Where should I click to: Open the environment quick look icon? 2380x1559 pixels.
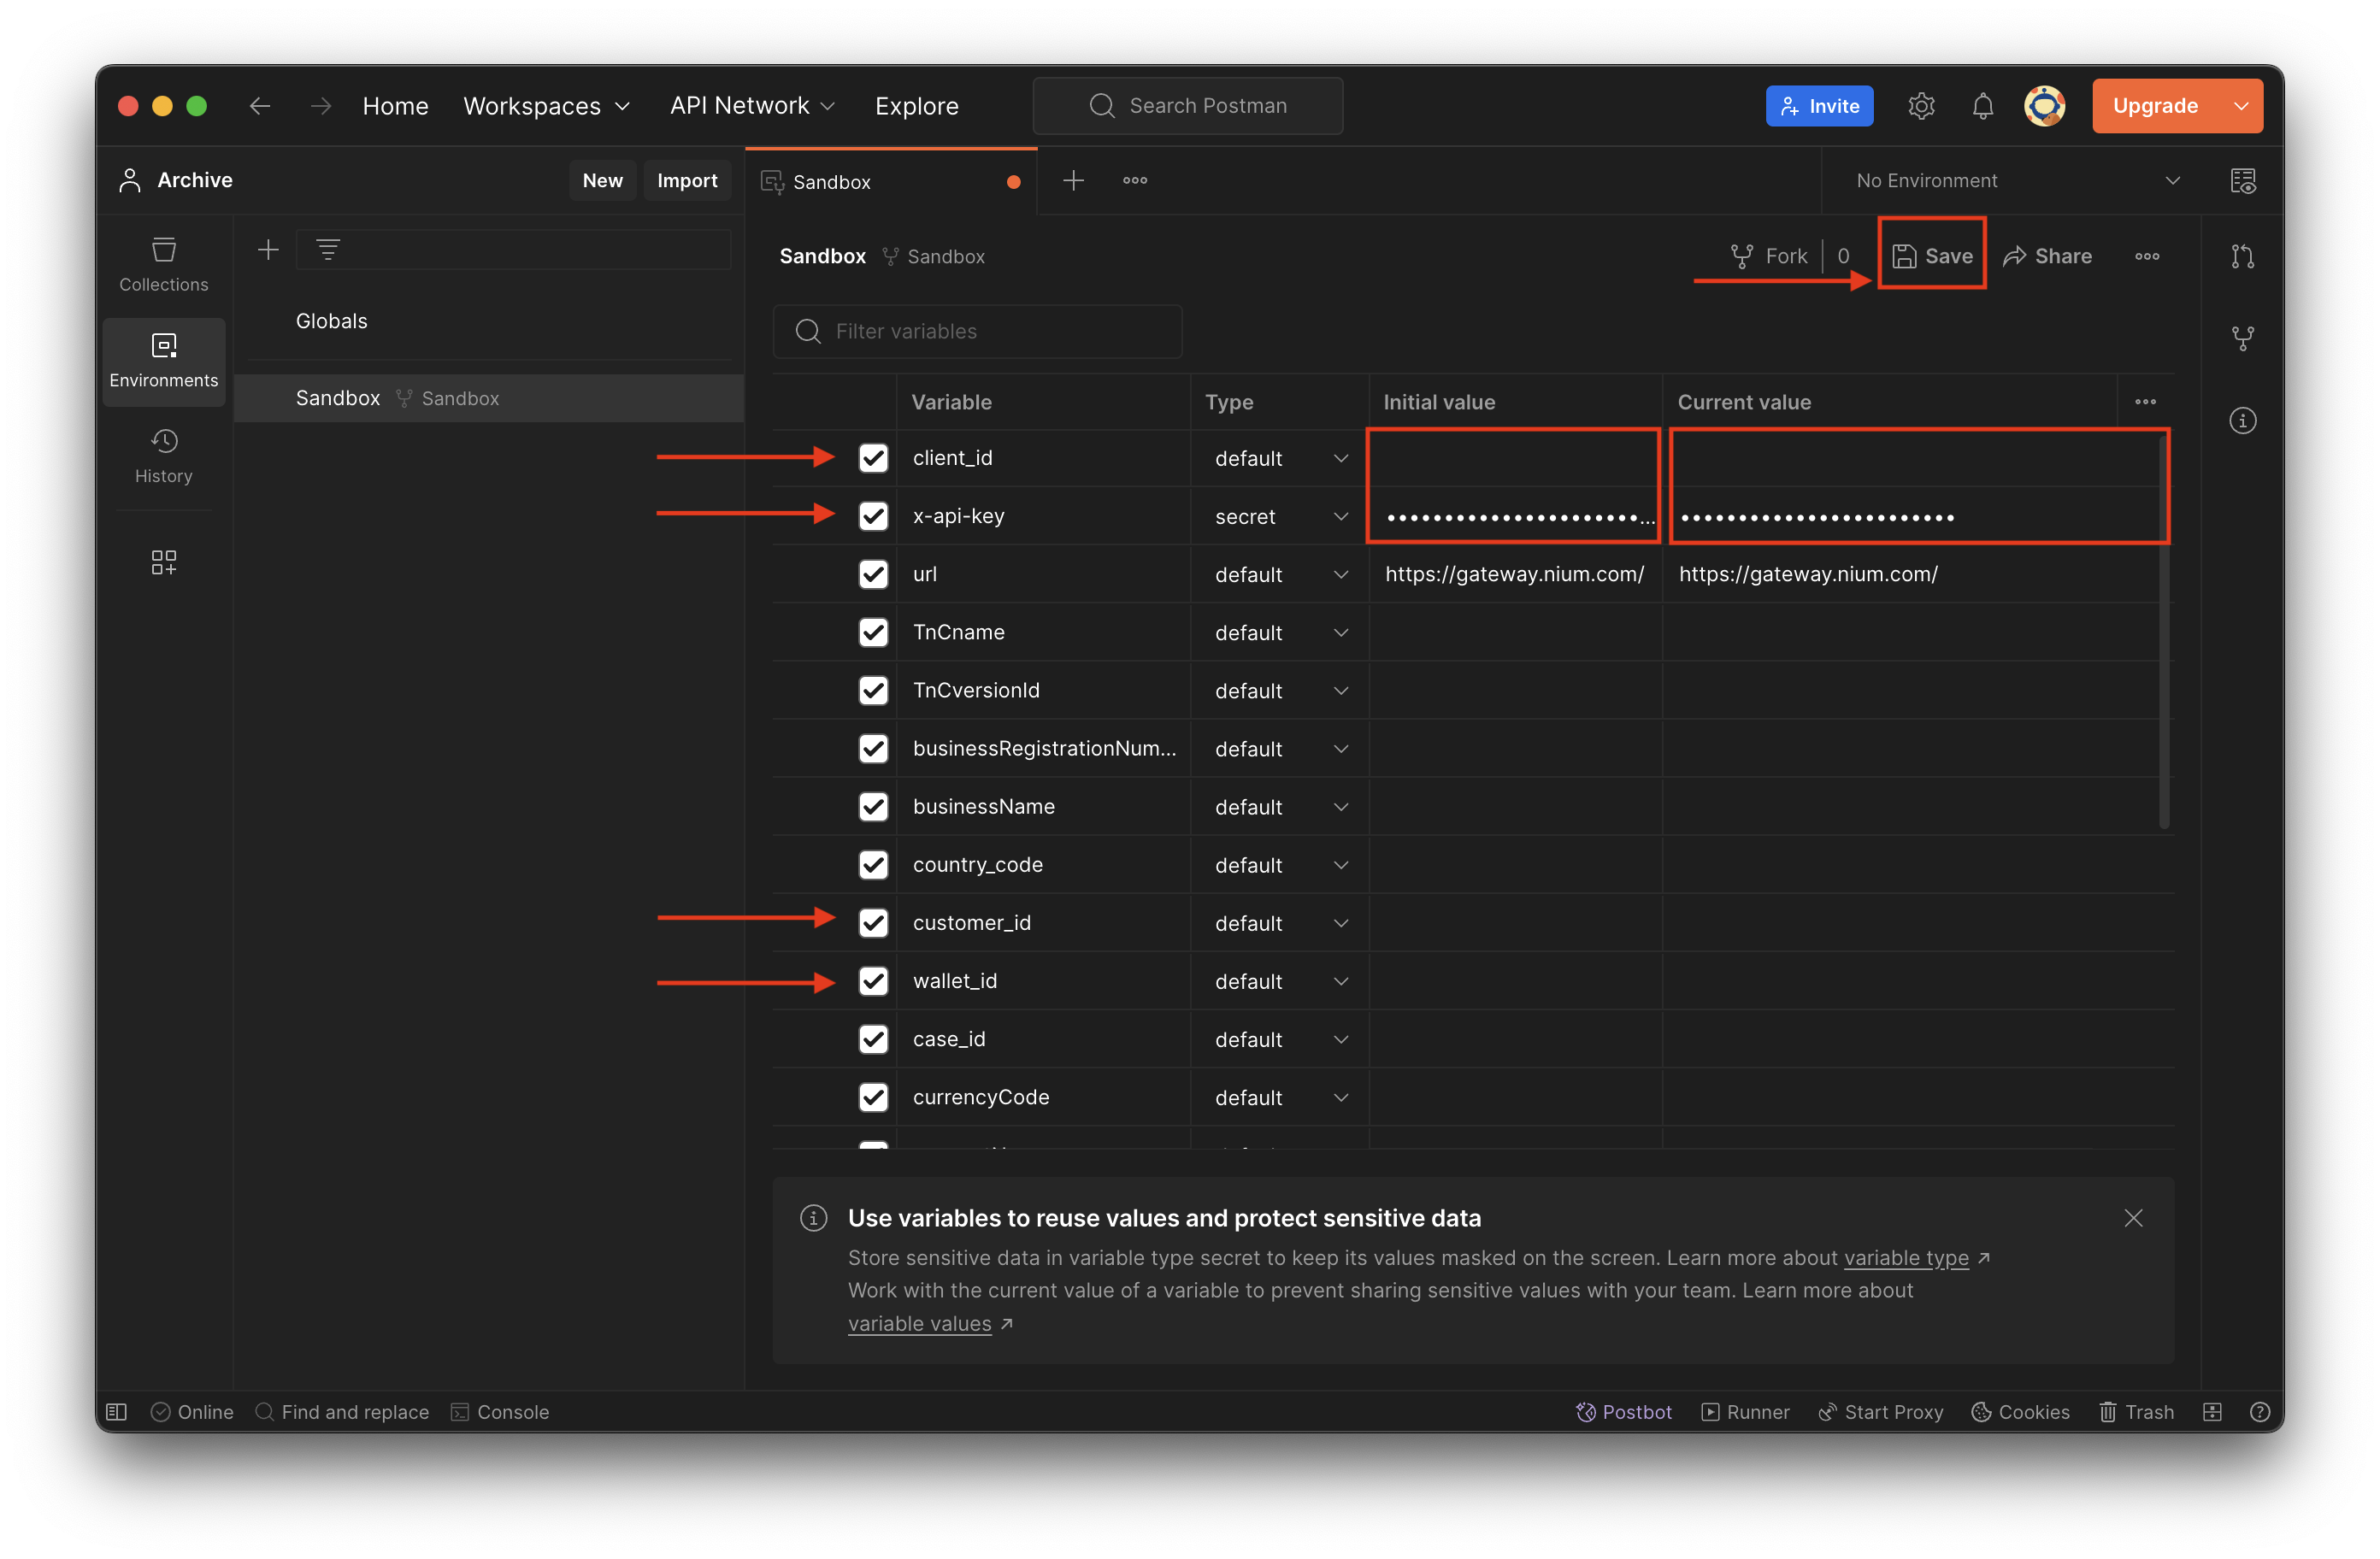coord(2243,181)
